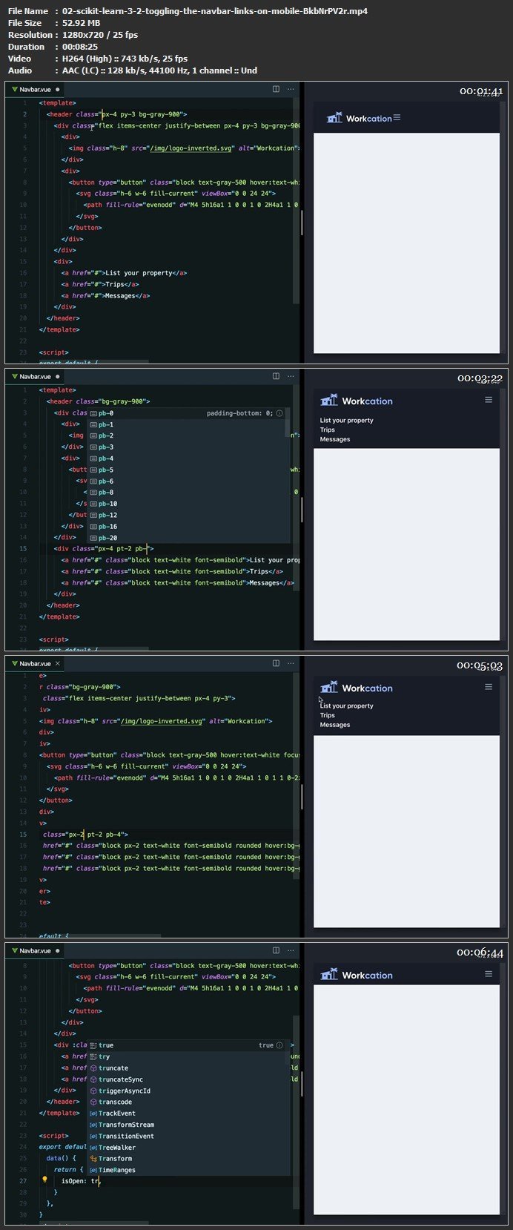The width and height of the screenshot is (513, 1230).
Task: Click split editor icon in 00:06:44 frame
Action: [276, 950]
